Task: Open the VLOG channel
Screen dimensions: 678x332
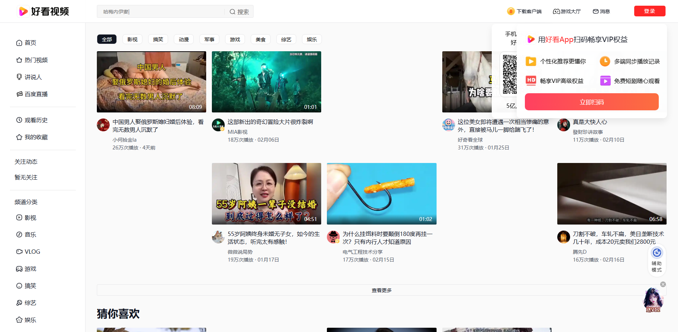Action: pyautogui.click(x=32, y=251)
